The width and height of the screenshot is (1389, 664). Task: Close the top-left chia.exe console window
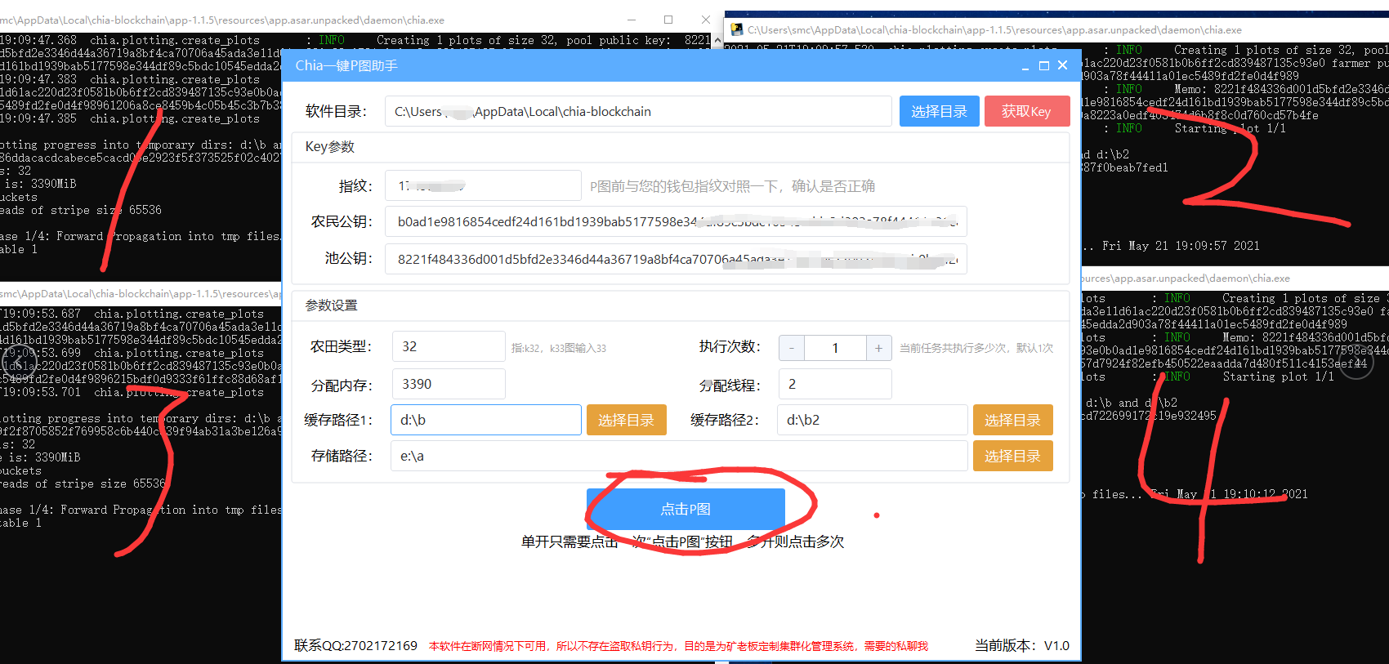705,20
